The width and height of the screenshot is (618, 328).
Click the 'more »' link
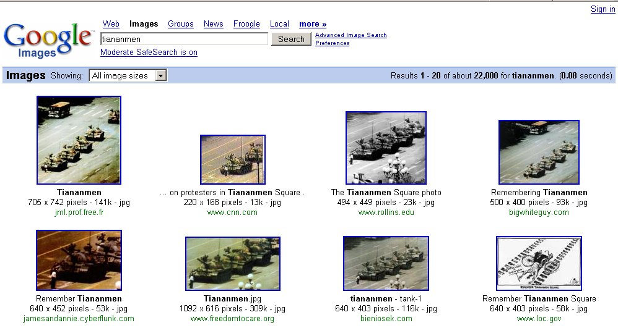(313, 24)
